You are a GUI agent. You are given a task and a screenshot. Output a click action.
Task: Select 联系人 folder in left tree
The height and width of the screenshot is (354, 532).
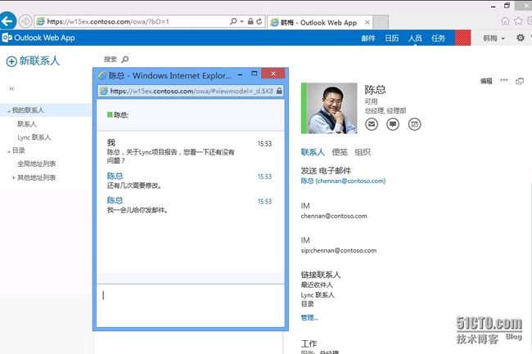point(27,124)
